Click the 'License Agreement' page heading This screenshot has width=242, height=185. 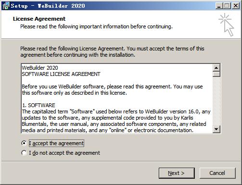[x=39, y=19]
